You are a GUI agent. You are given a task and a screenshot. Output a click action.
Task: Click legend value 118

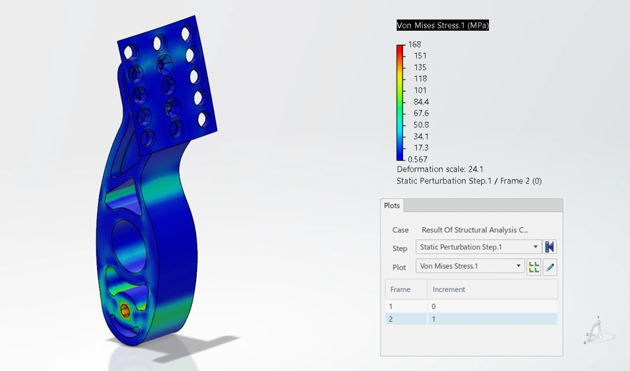(420, 79)
